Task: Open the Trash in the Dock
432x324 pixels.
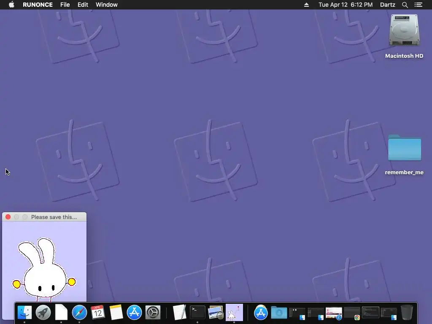Action: click(x=407, y=313)
